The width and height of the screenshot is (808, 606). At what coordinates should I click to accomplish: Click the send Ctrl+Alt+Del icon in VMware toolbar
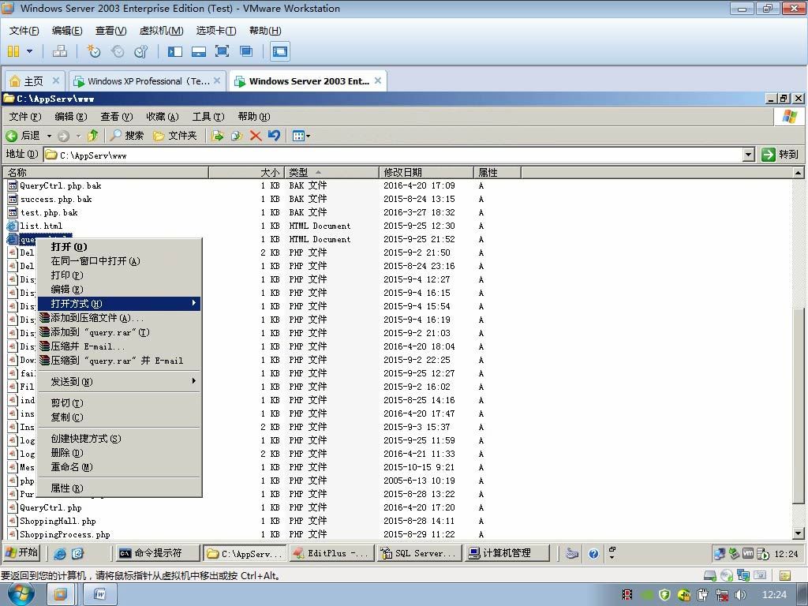coord(60,51)
